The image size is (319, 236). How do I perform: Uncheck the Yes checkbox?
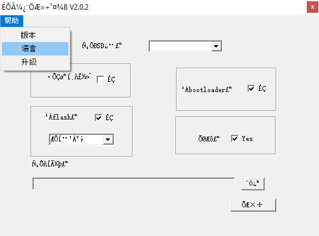pos(235,138)
